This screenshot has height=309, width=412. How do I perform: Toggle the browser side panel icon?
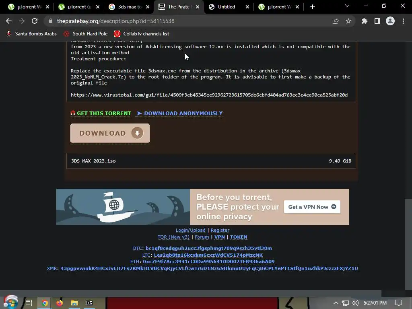pyautogui.click(x=377, y=21)
